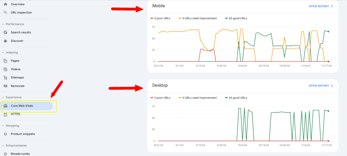Open the Mobile report
This screenshot has height=156, width=347.
(321, 6)
